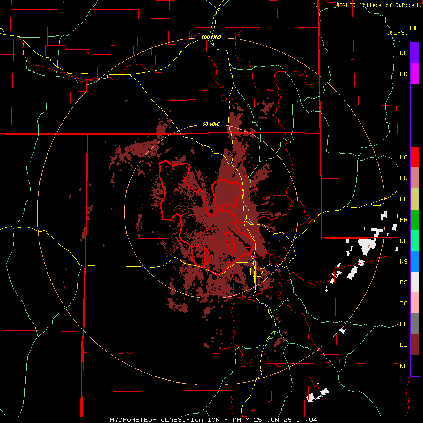Click the GC legend label

coord(403,324)
